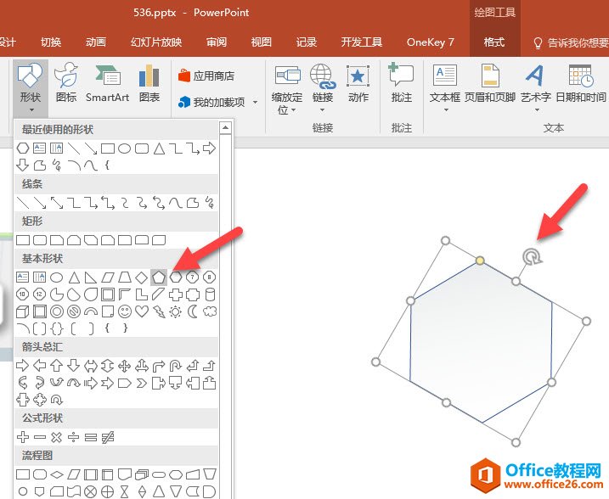Select octagon shape in 基本形状
This screenshot has width=609, height=499.
click(x=210, y=277)
